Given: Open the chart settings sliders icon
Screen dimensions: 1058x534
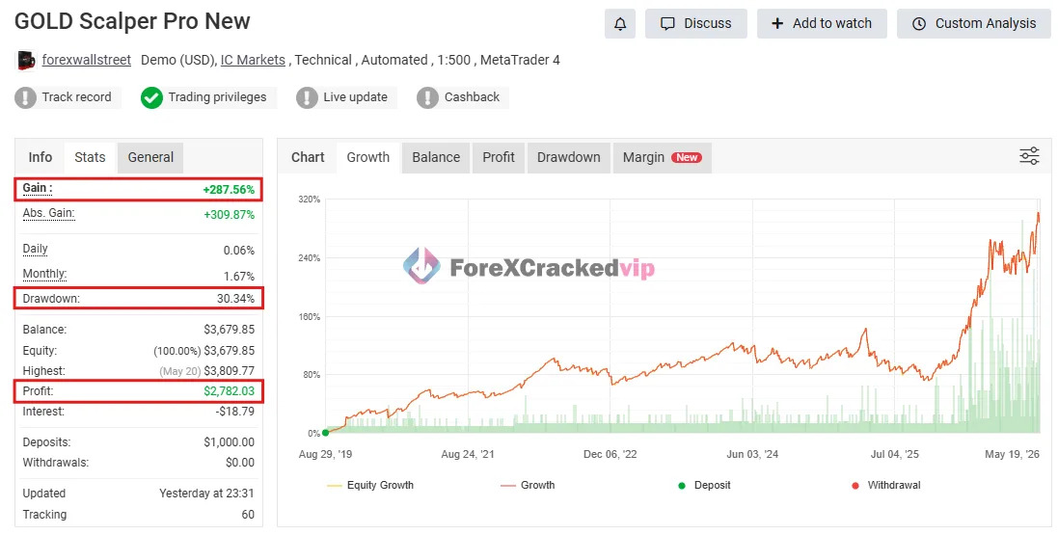Looking at the screenshot, I should point(1029,156).
